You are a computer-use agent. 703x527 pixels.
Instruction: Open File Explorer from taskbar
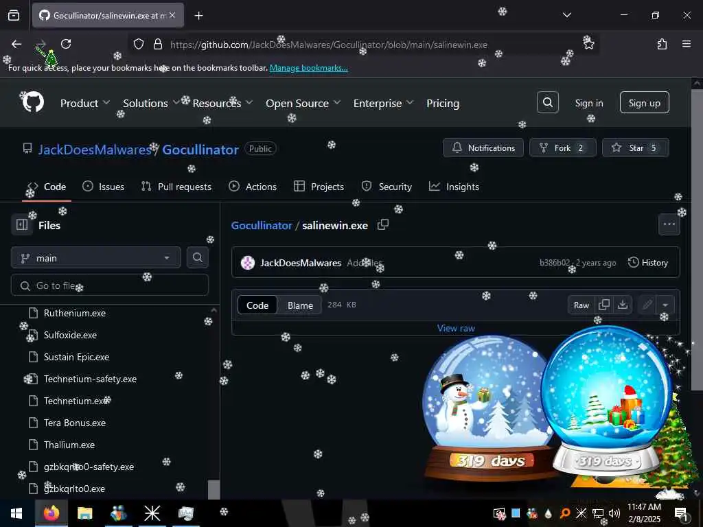[x=84, y=513]
